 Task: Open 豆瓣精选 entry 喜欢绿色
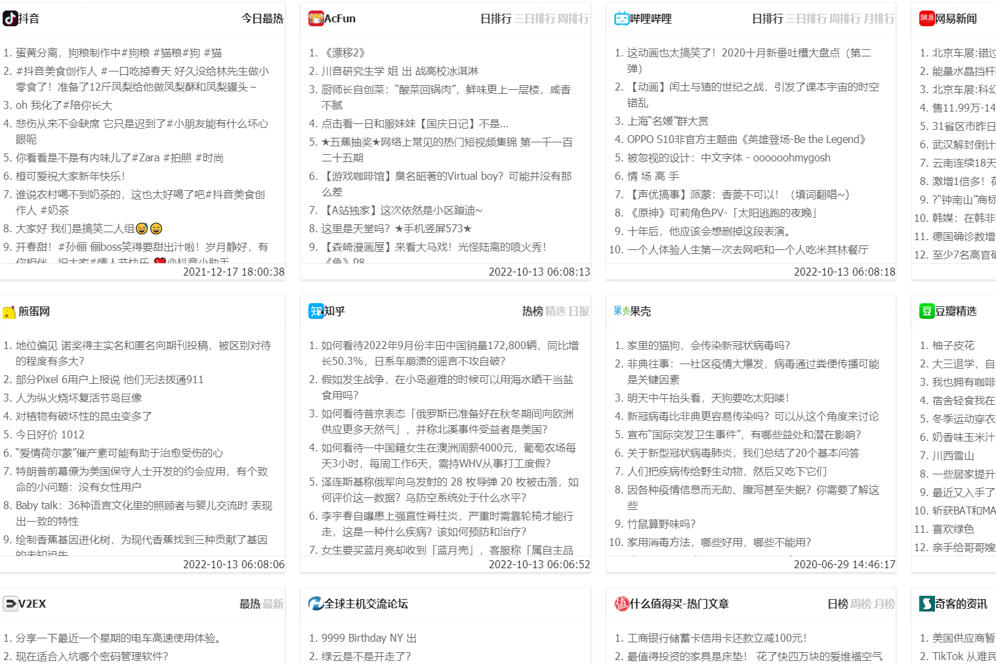(x=953, y=529)
